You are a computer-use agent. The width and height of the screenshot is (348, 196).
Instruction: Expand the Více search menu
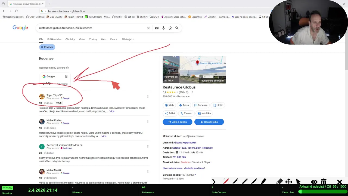[x=114, y=39]
